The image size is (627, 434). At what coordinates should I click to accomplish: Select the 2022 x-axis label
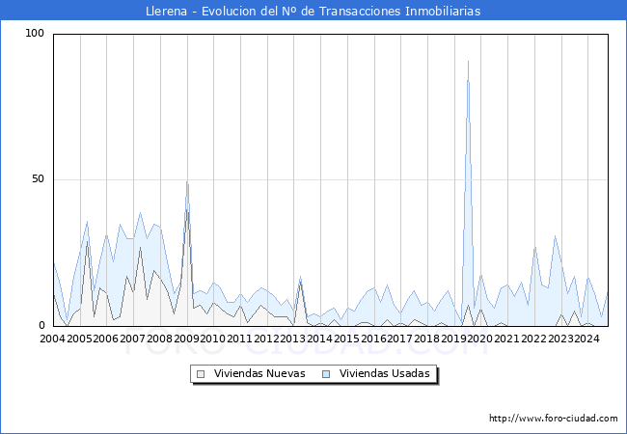pos(533,339)
